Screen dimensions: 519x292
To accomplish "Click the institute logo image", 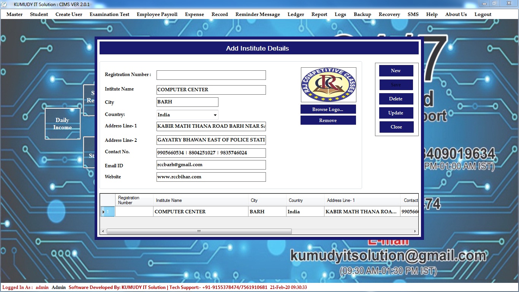I will pyautogui.click(x=328, y=85).
